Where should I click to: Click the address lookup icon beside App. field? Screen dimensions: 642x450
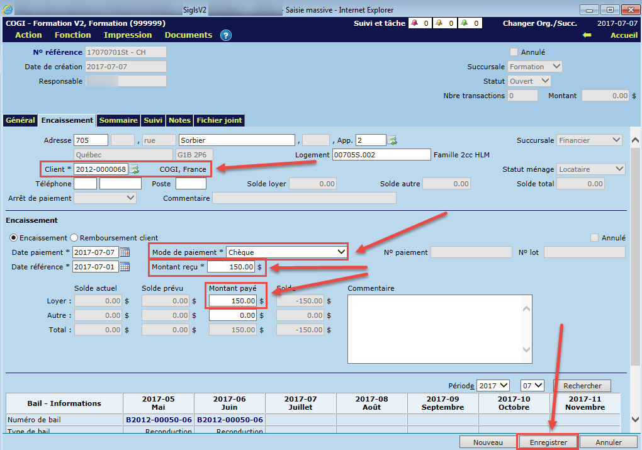click(393, 140)
